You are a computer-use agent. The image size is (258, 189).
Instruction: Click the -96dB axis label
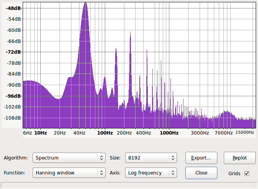[13, 96]
